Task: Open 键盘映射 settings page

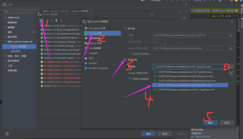Action: pyautogui.click(x=12, y=23)
